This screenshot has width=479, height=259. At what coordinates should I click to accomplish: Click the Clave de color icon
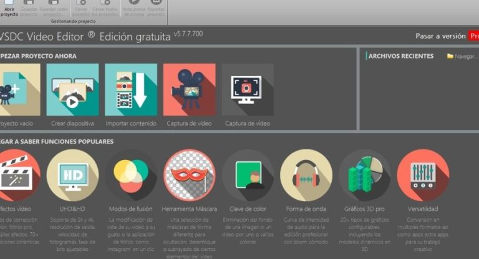click(248, 176)
